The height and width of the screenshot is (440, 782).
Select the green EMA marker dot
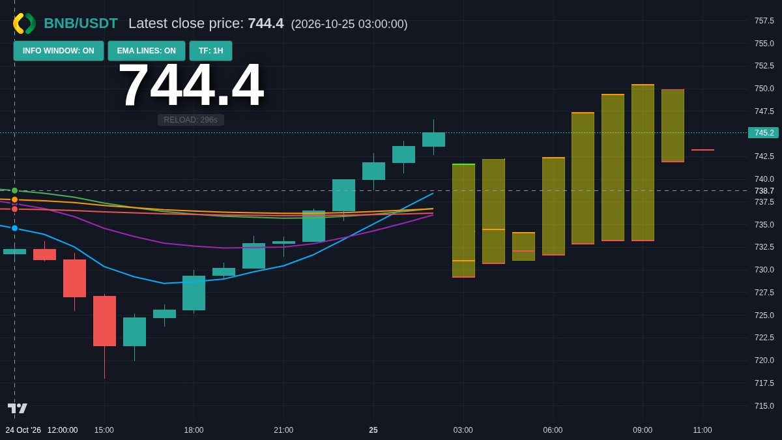15,190
